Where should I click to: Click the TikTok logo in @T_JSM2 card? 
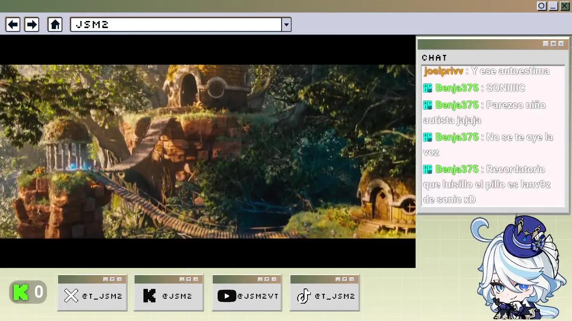pyautogui.click(x=303, y=296)
